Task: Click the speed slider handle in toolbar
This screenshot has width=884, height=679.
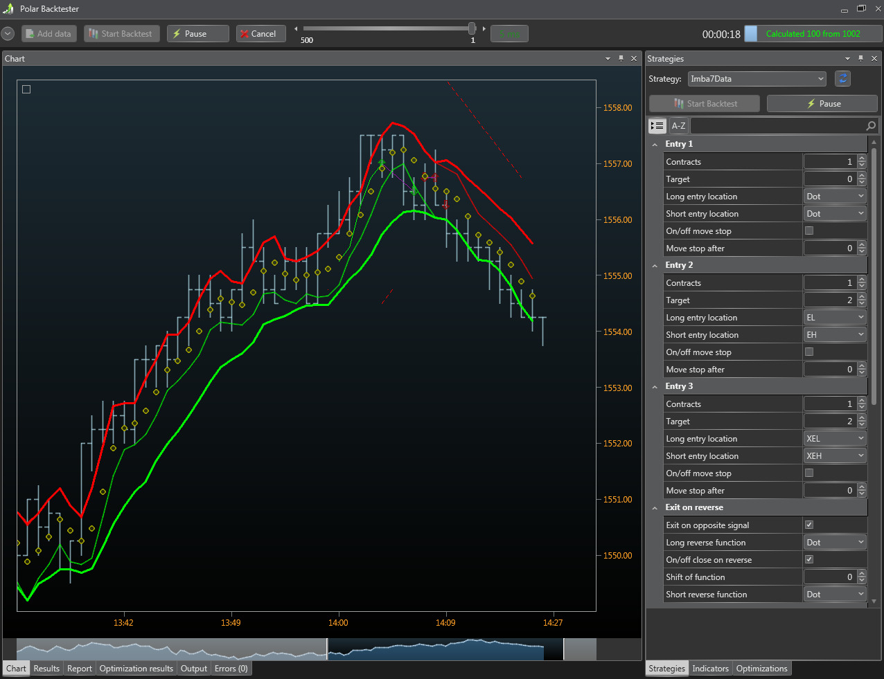Action: [472, 28]
